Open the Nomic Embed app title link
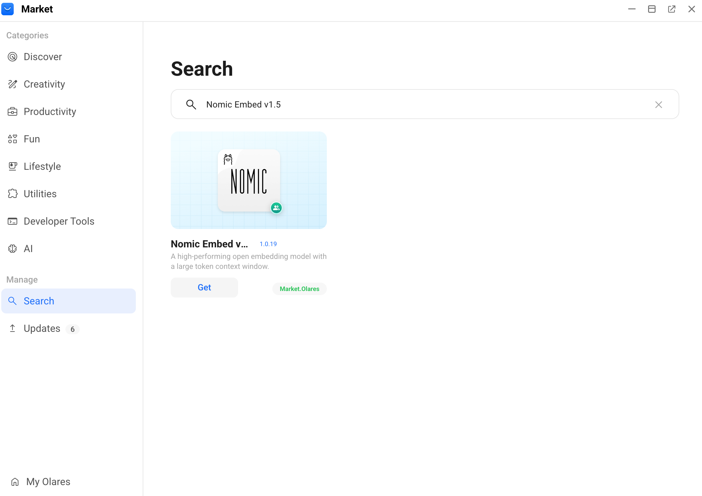The width and height of the screenshot is (702, 496). [209, 244]
